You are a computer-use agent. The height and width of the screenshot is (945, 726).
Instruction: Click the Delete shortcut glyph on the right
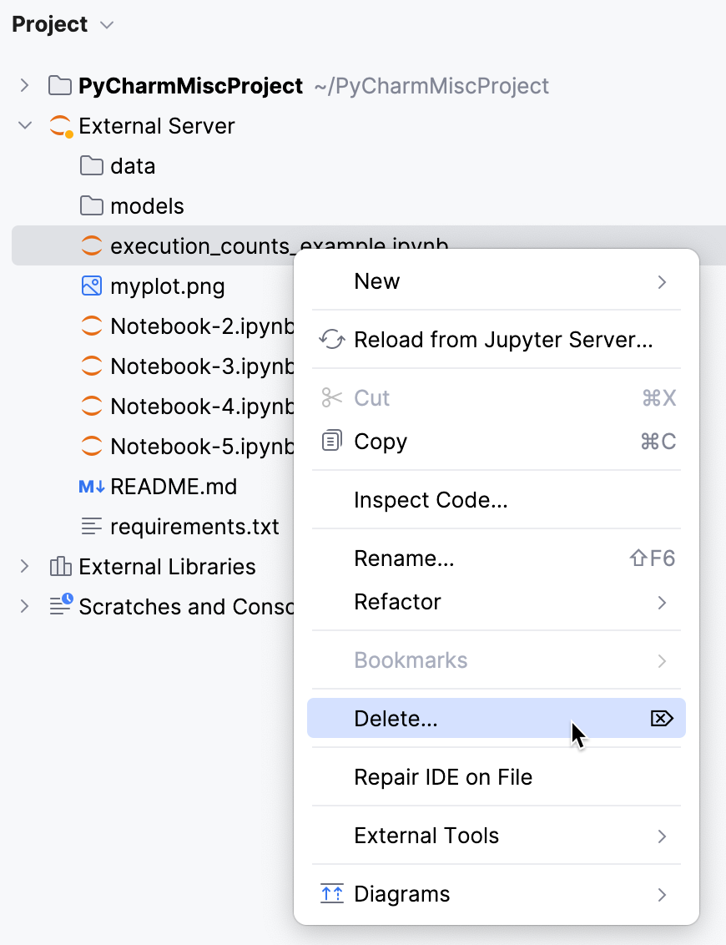pyautogui.click(x=662, y=718)
